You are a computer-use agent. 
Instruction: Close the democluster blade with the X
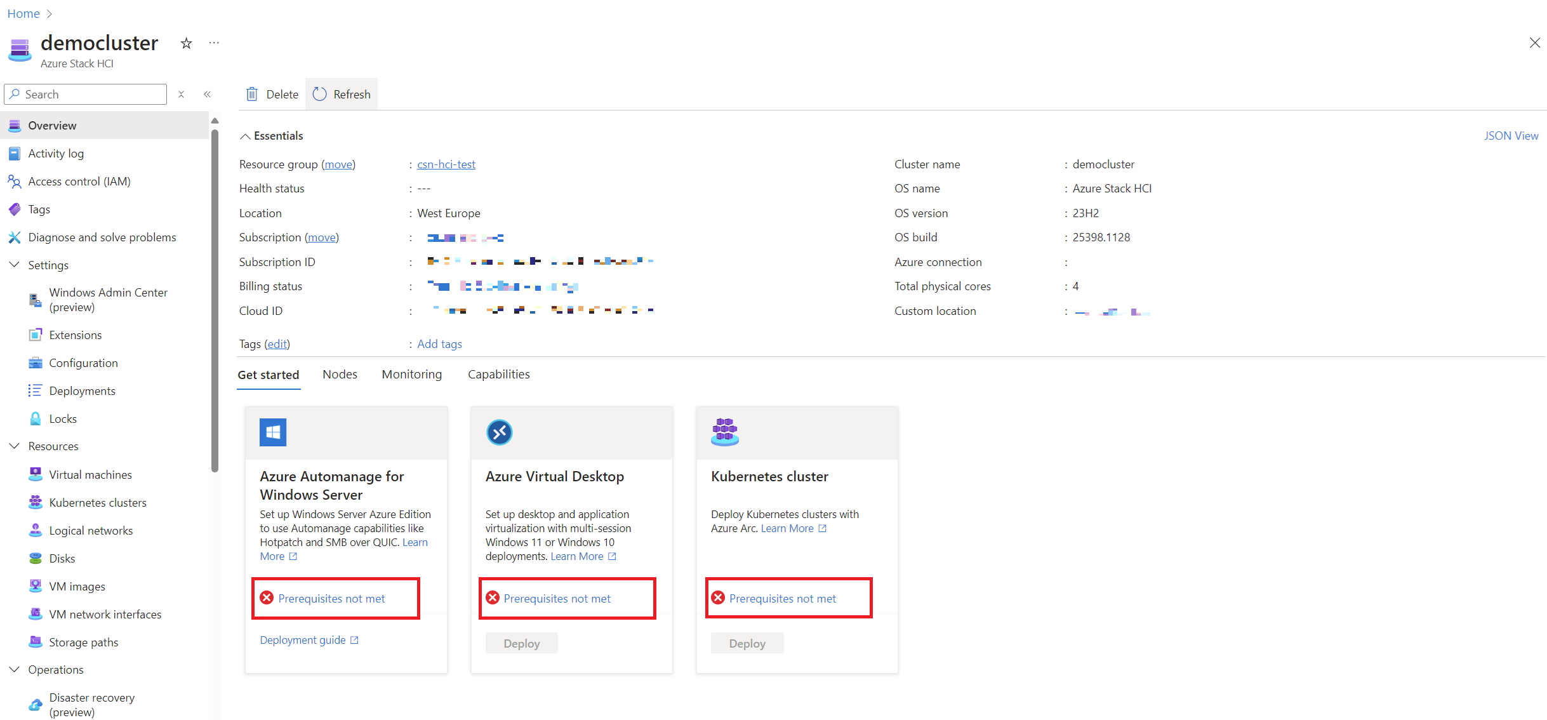pos(1534,43)
